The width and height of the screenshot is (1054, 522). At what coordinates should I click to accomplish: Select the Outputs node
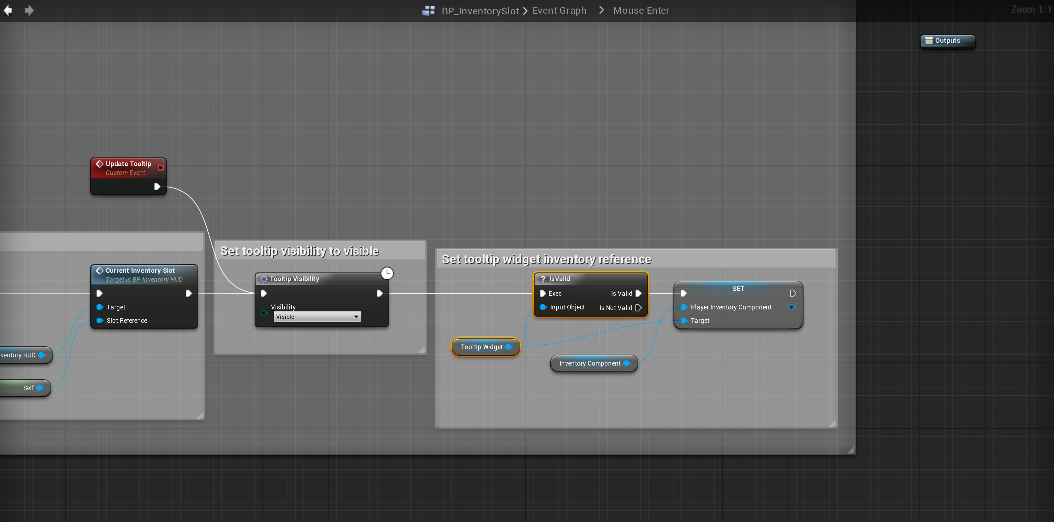click(947, 40)
